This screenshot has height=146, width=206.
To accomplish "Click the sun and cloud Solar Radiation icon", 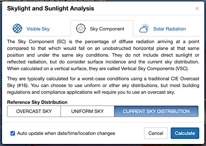I will coord(144,29).
